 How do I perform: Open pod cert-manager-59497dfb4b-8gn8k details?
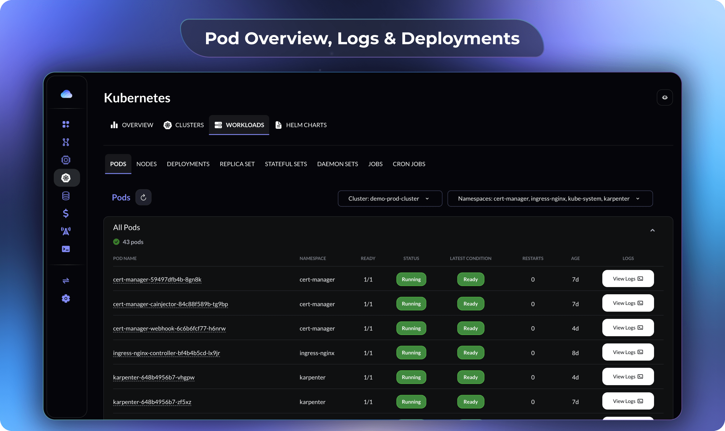pos(157,279)
